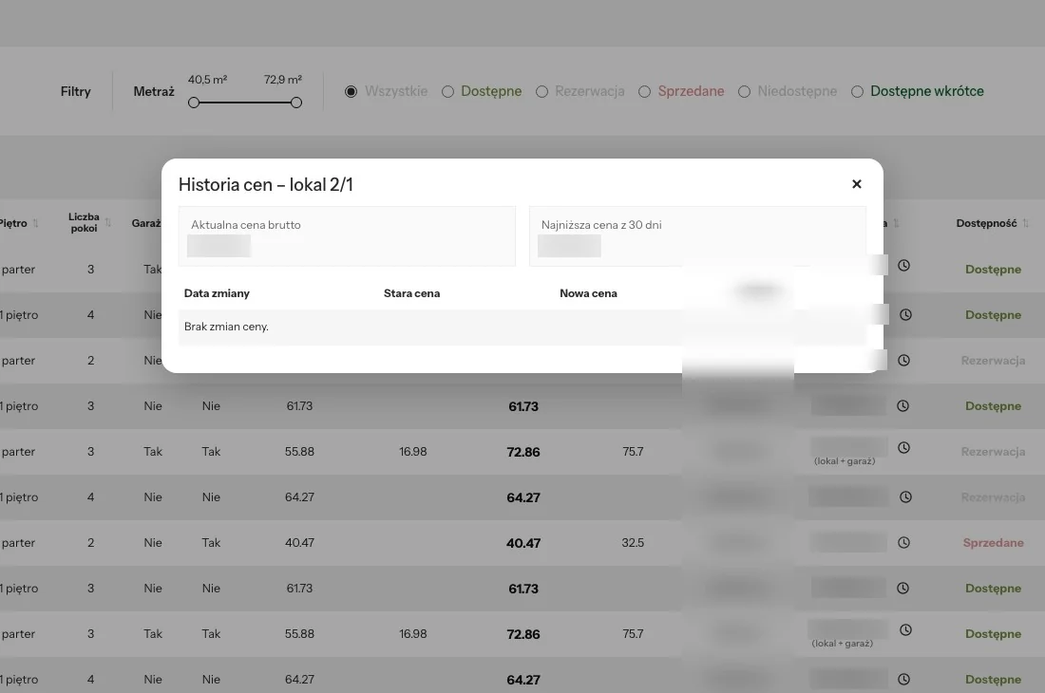The width and height of the screenshot is (1045, 693).
Task: Click the 75.7 value in the 55.88 Rezerwacja row
Action: tap(633, 451)
